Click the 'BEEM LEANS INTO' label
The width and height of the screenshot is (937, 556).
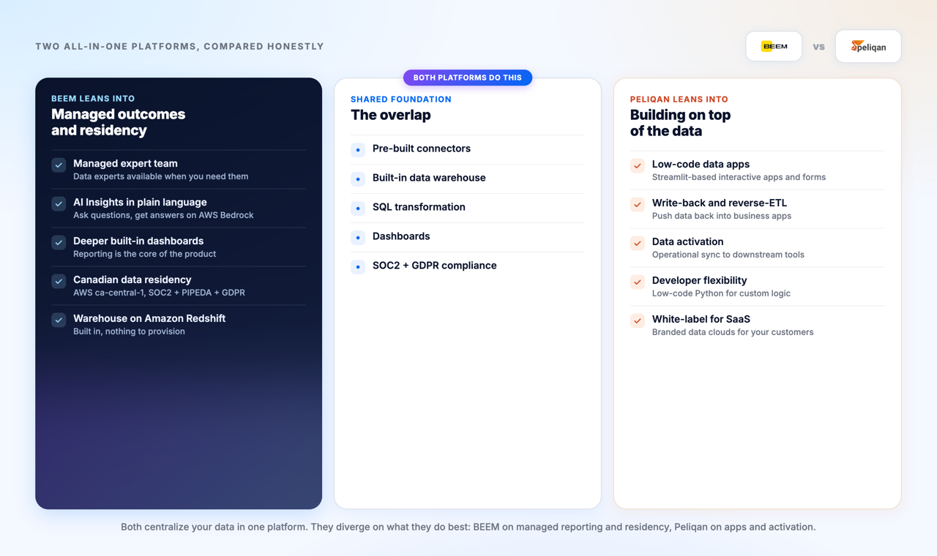[x=93, y=99]
